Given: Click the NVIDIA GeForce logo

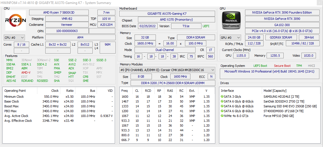Looking at the screenshot, I should (x=231, y=20).
